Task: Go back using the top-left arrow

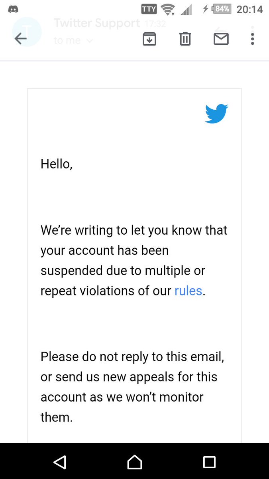Action: click(x=20, y=38)
